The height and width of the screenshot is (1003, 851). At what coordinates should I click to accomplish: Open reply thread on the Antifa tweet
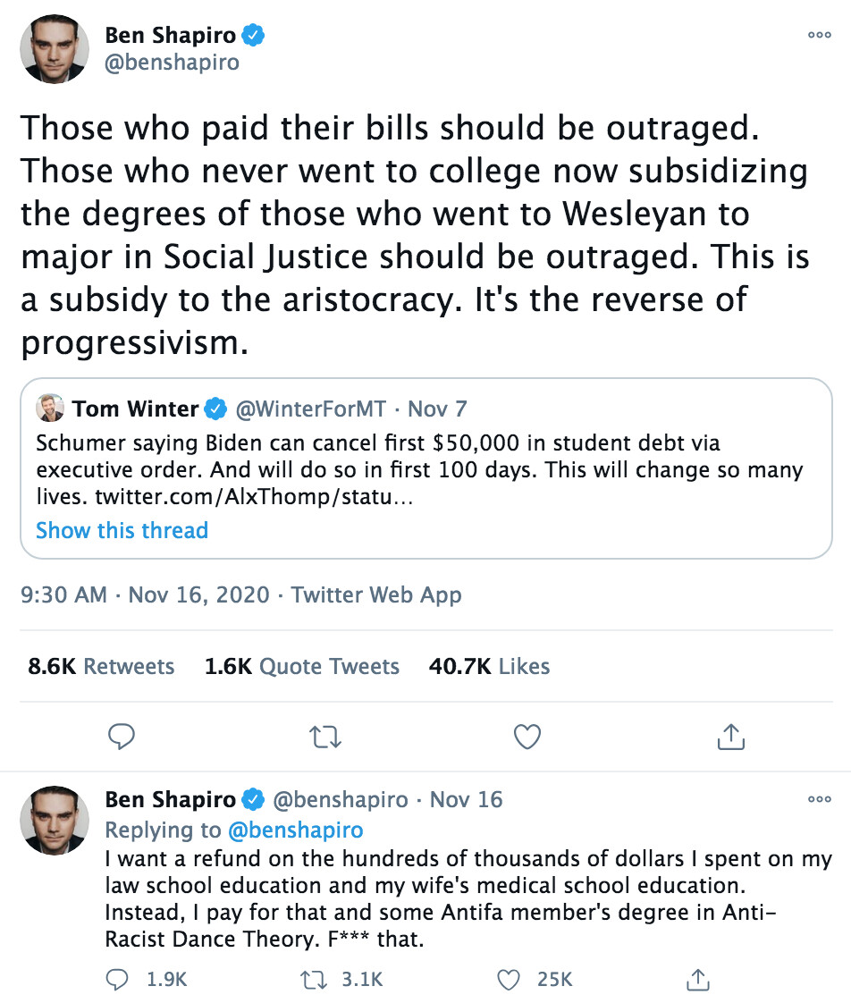(x=118, y=980)
